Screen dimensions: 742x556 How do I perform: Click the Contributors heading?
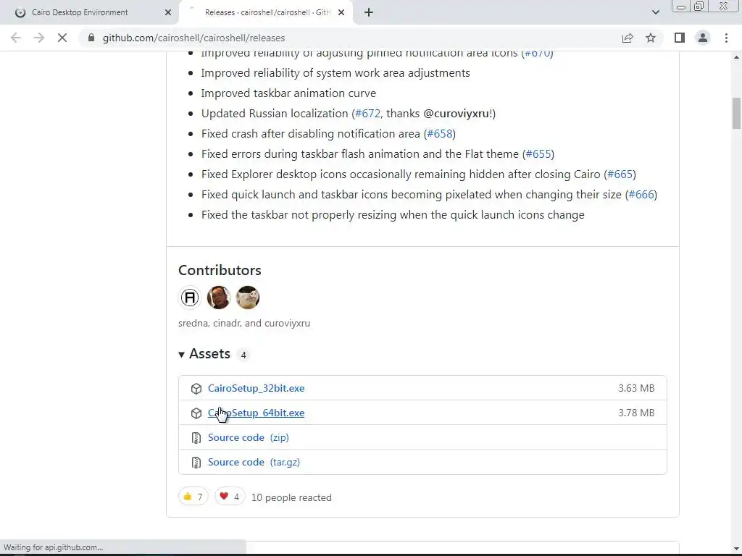[x=220, y=270]
